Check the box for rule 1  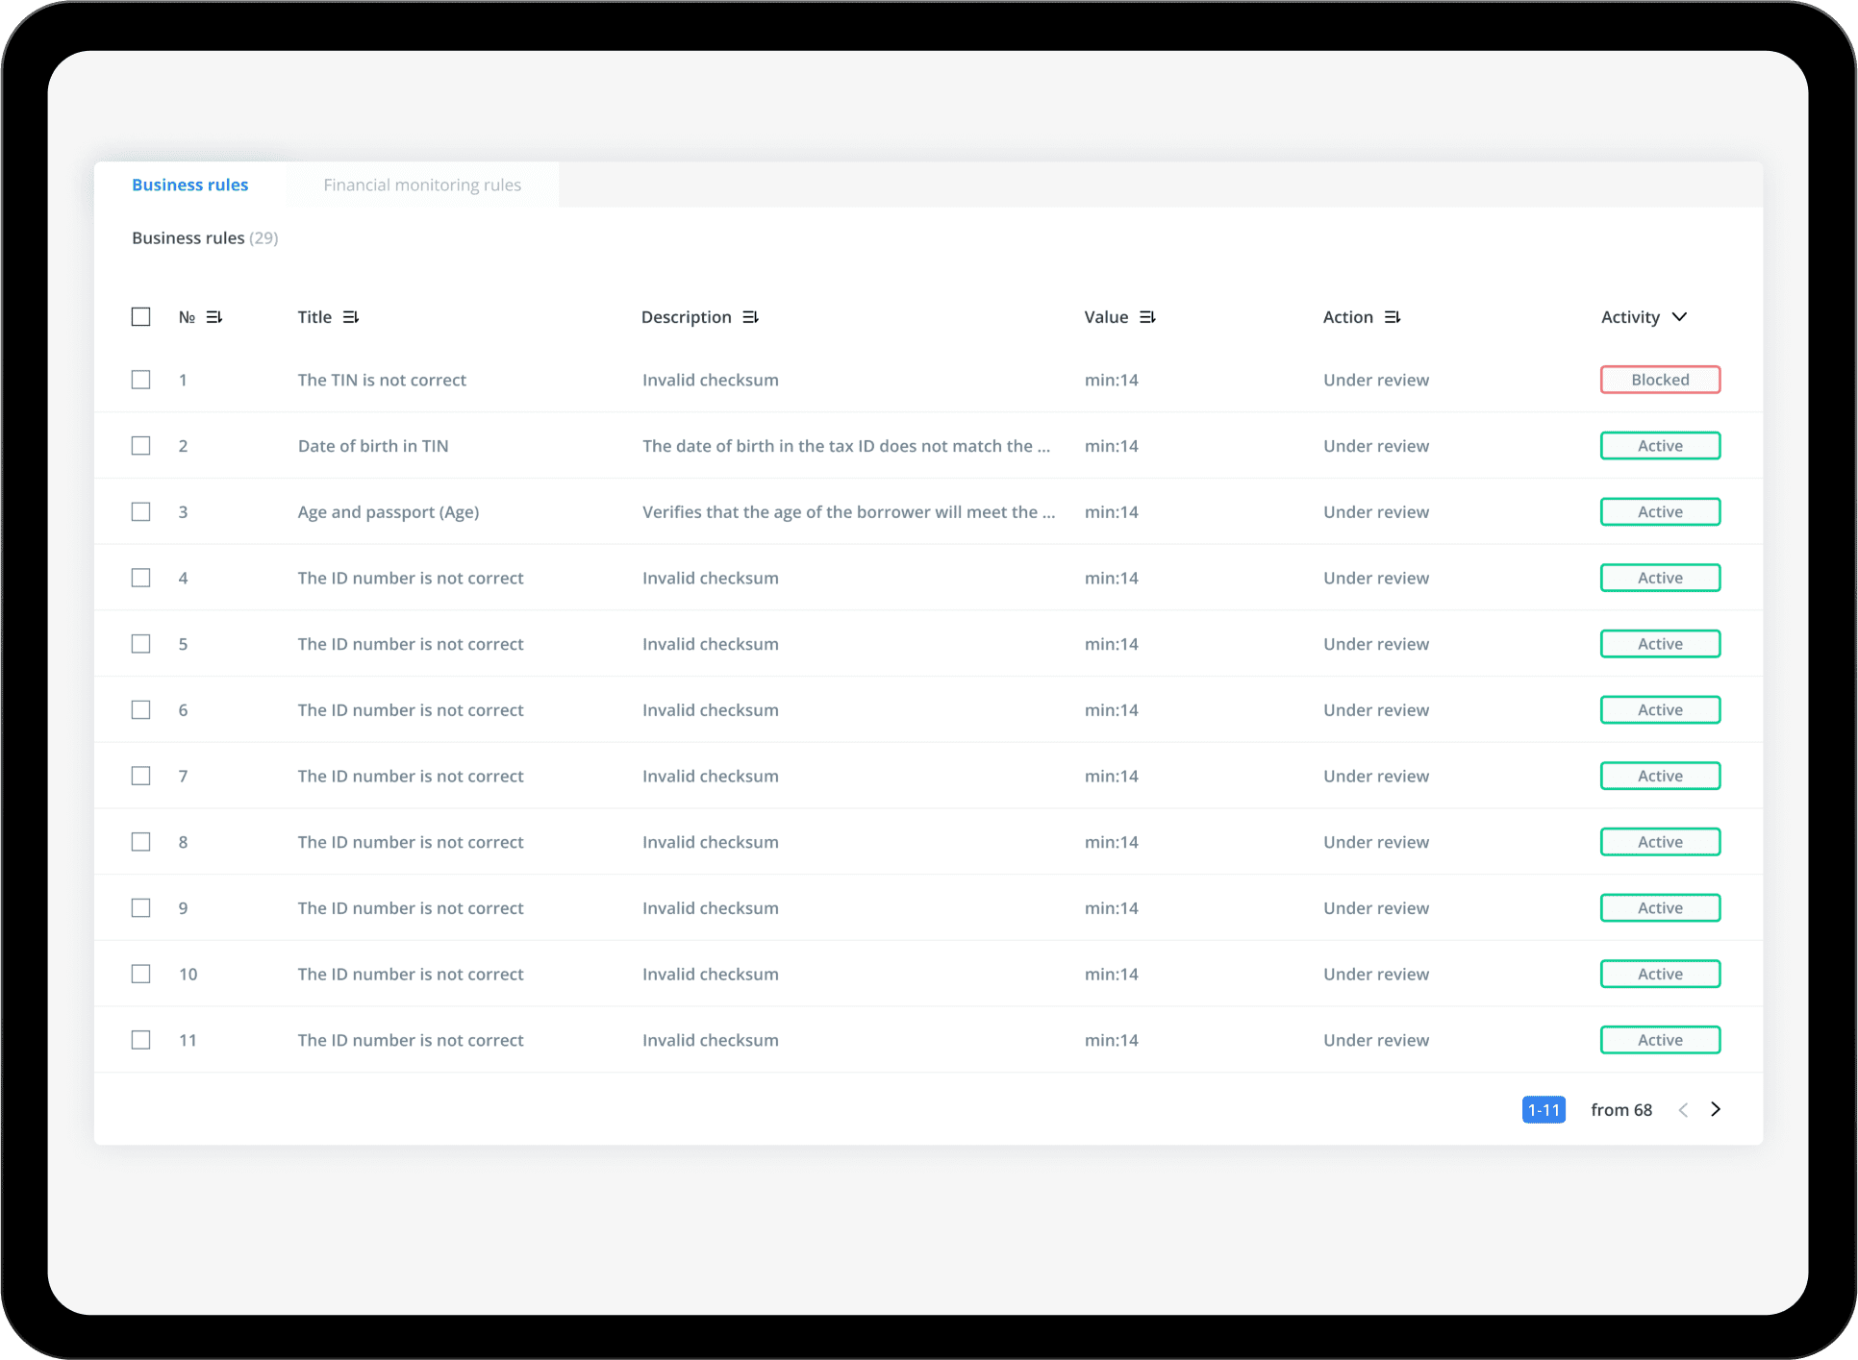click(140, 380)
